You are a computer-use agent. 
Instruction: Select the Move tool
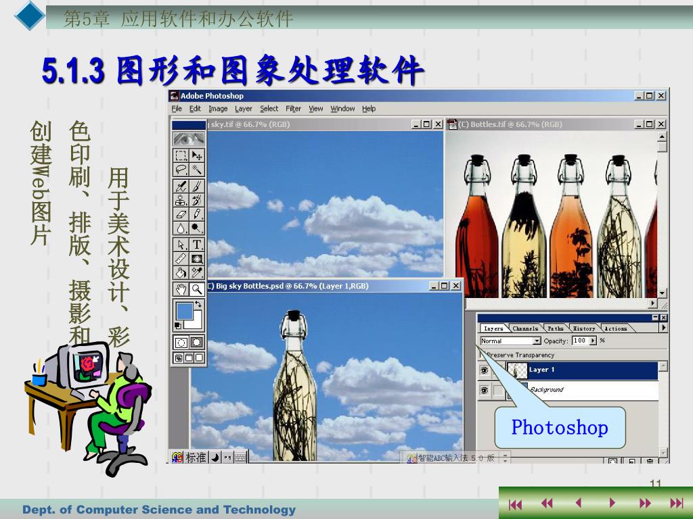coord(197,156)
